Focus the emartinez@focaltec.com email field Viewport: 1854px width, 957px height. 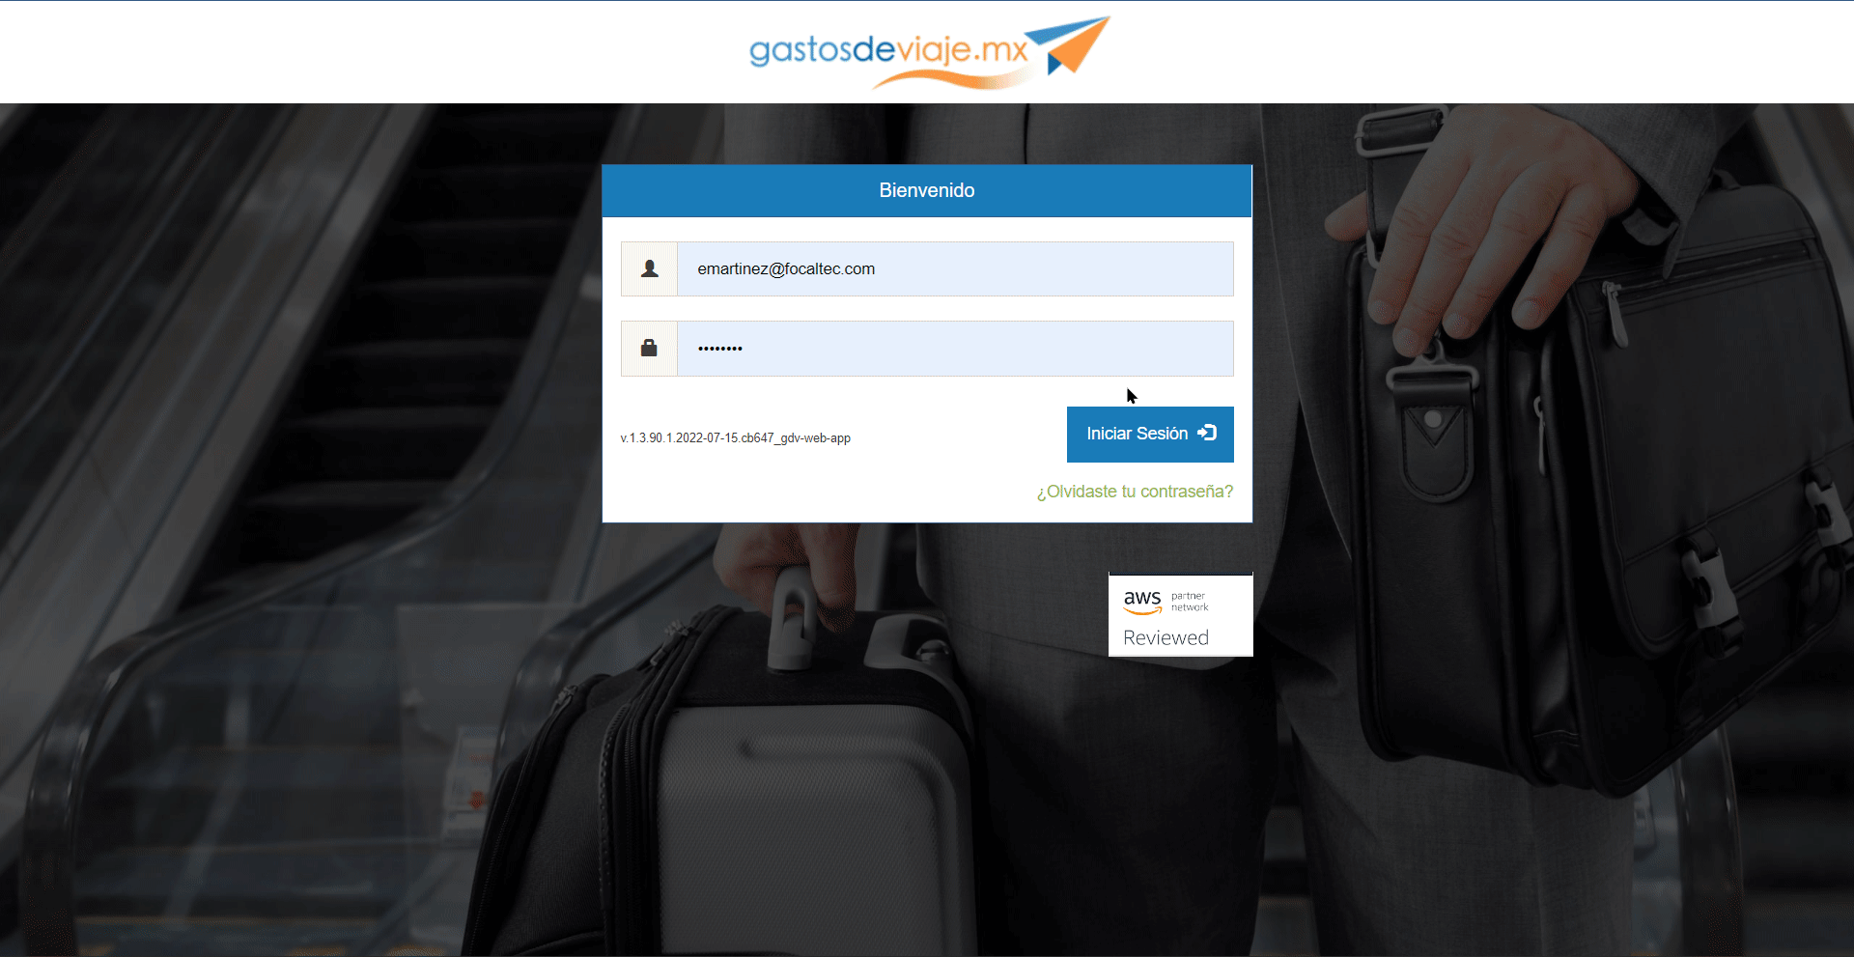click(955, 268)
